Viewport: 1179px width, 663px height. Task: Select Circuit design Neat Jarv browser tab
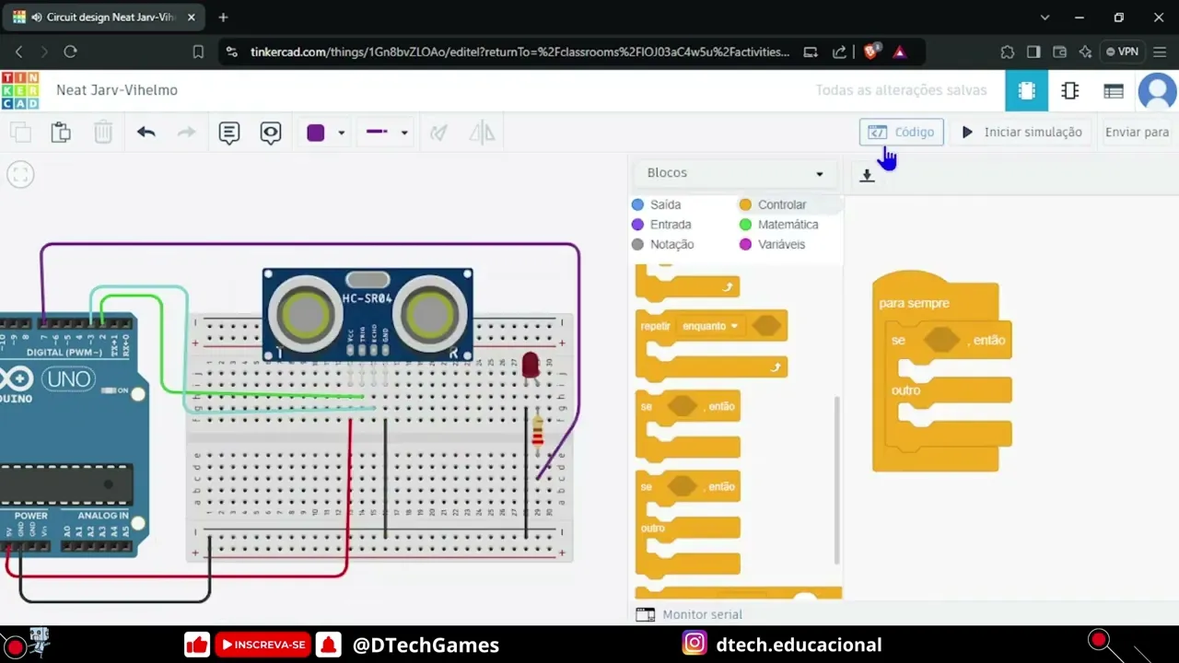point(103,17)
